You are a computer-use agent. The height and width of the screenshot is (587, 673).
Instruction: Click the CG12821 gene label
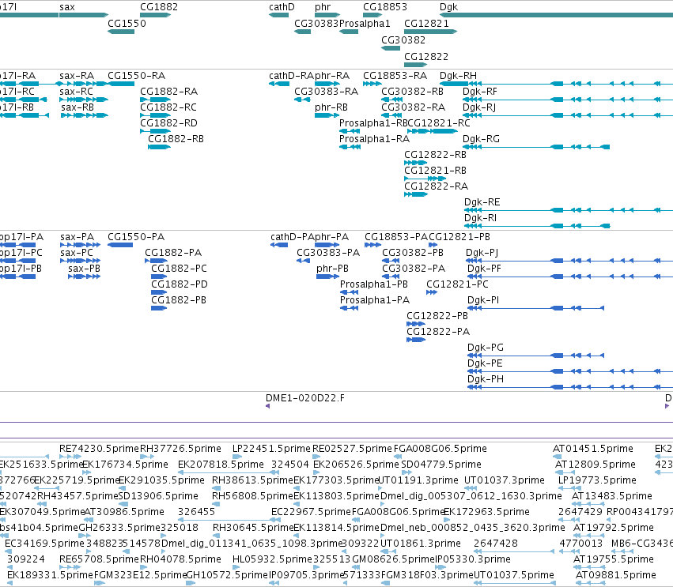pos(426,24)
